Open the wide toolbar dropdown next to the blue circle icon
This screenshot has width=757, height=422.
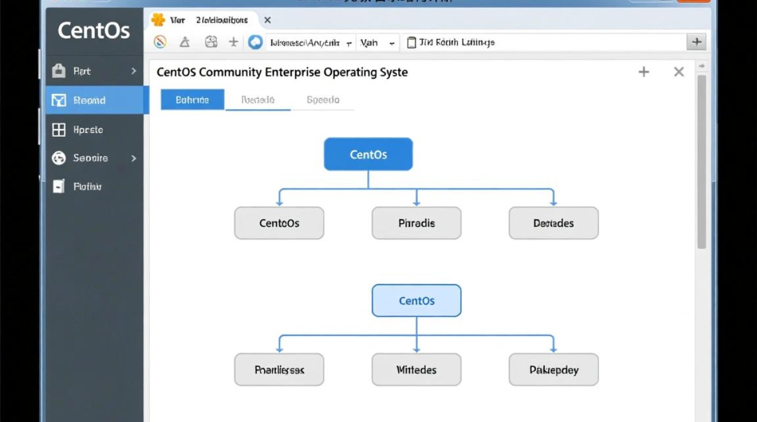[310, 42]
